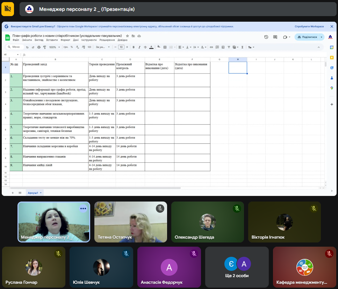
Task: Add a new sheet with plus icon
Action: (13, 193)
